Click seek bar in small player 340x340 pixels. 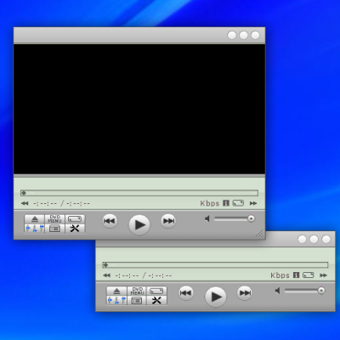(x=215, y=265)
